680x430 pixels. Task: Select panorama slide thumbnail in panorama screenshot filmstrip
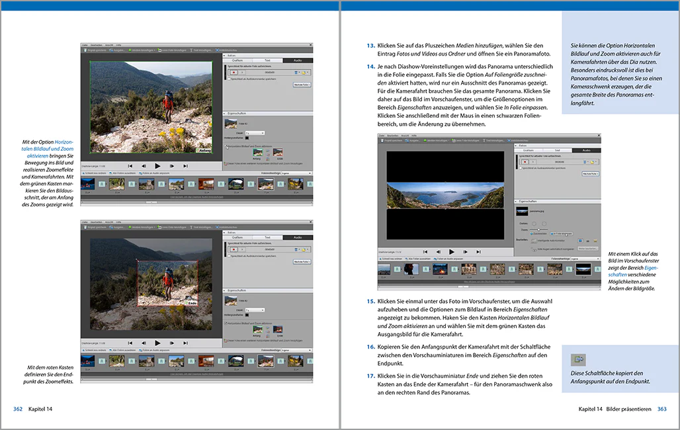[x=583, y=269]
